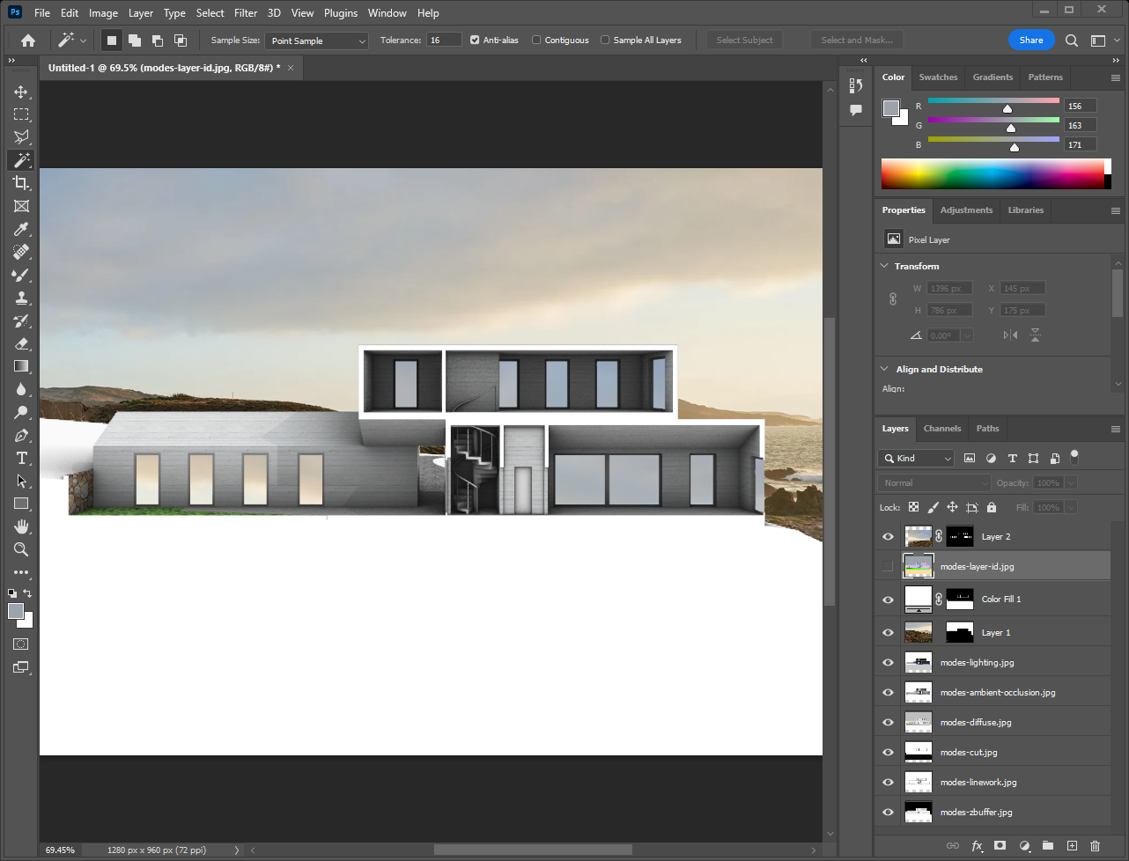Click the Select Subject button

coord(744,40)
